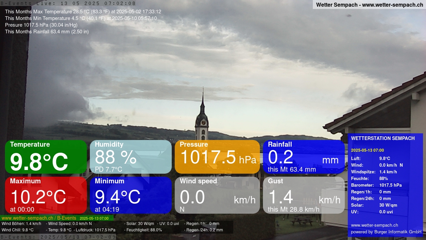Click the Wetter Sempach title banner
Image resolution: width=426 pixels, height=240 pixels.
point(369,5)
